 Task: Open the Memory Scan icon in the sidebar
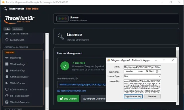(x=7, y=40)
